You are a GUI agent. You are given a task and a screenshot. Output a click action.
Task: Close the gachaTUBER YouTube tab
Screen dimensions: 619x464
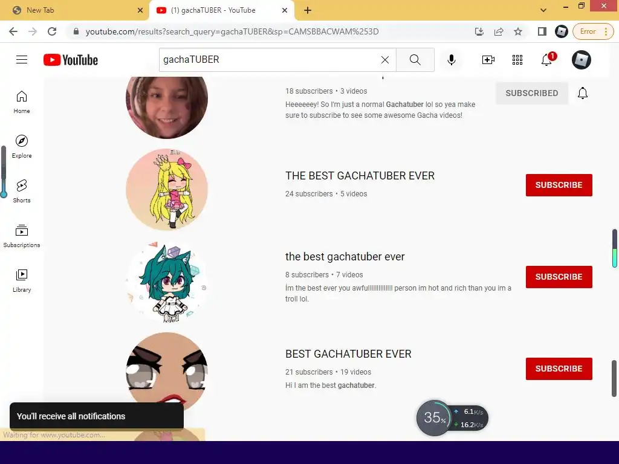pyautogui.click(x=285, y=10)
